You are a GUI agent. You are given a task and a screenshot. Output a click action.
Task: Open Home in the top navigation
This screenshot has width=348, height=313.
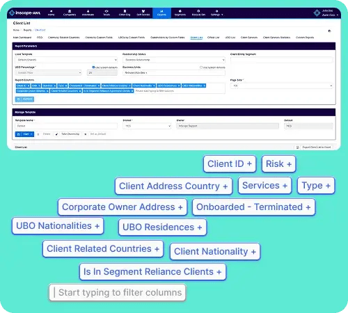[51, 13]
